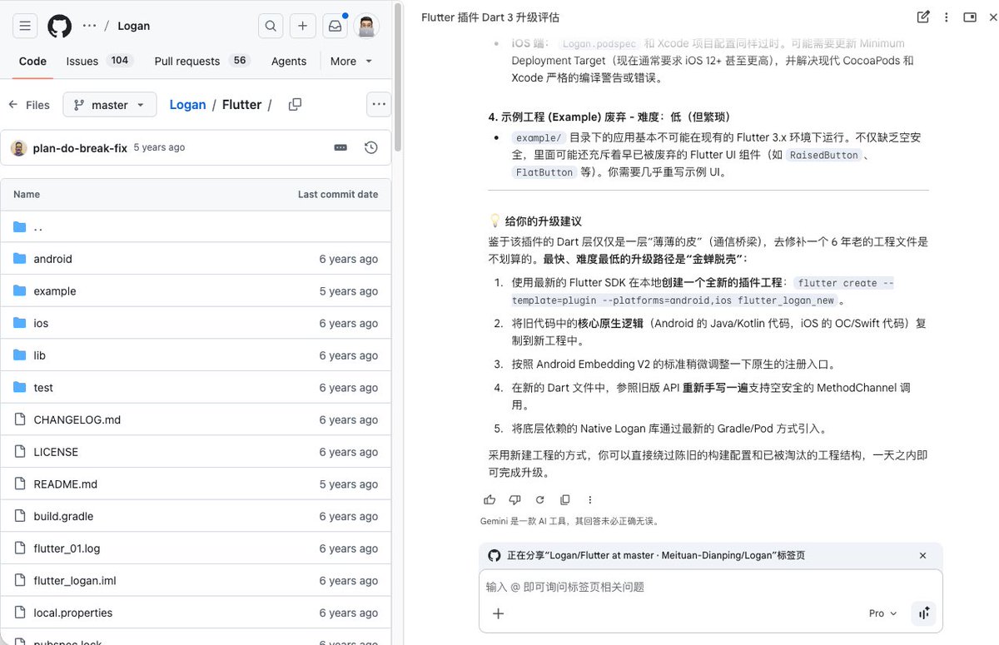Switch to the Pull requests tab
This screenshot has width=999, height=645.
pos(201,61)
